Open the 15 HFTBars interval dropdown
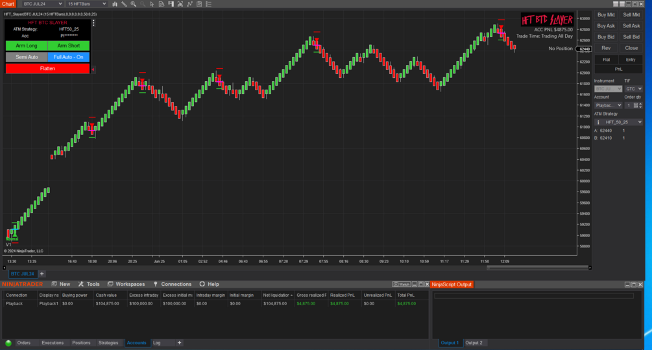The image size is (652, 350). pos(86,4)
